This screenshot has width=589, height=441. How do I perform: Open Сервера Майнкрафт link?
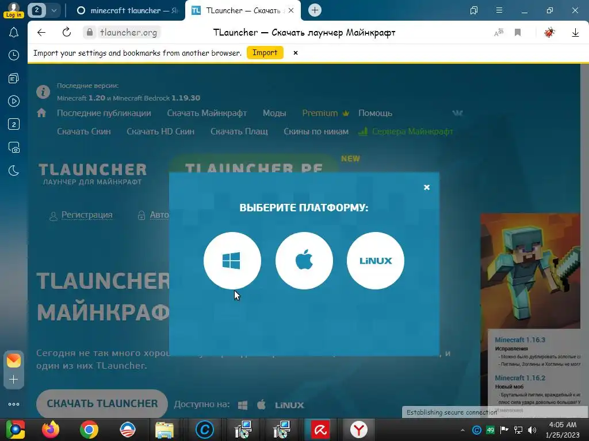pos(406,131)
